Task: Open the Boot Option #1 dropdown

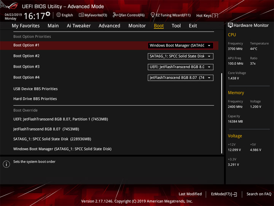Action: [x=180, y=45]
